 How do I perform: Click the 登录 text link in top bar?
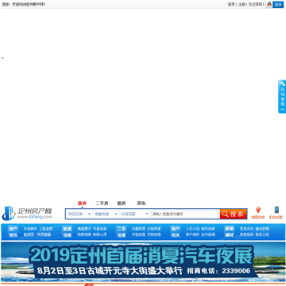[x=231, y=4]
